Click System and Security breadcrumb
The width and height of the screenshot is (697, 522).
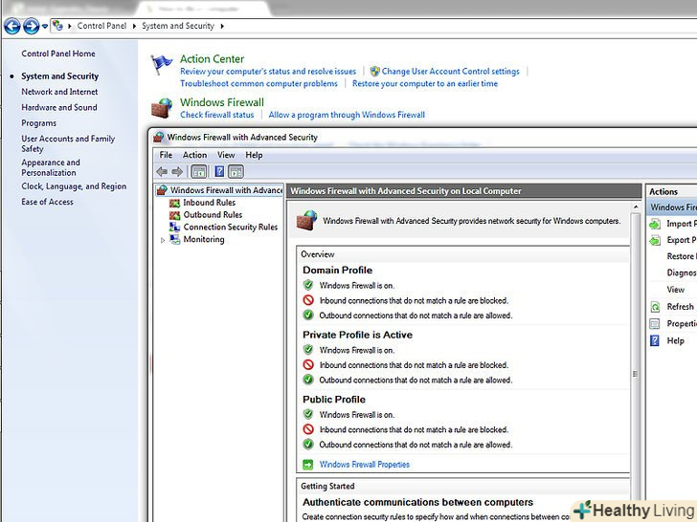pyautogui.click(x=178, y=26)
